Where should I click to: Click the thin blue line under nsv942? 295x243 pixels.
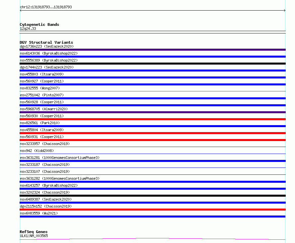152,154
